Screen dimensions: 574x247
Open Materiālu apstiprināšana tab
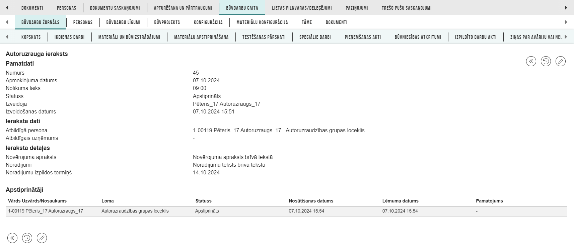tap(201, 37)
